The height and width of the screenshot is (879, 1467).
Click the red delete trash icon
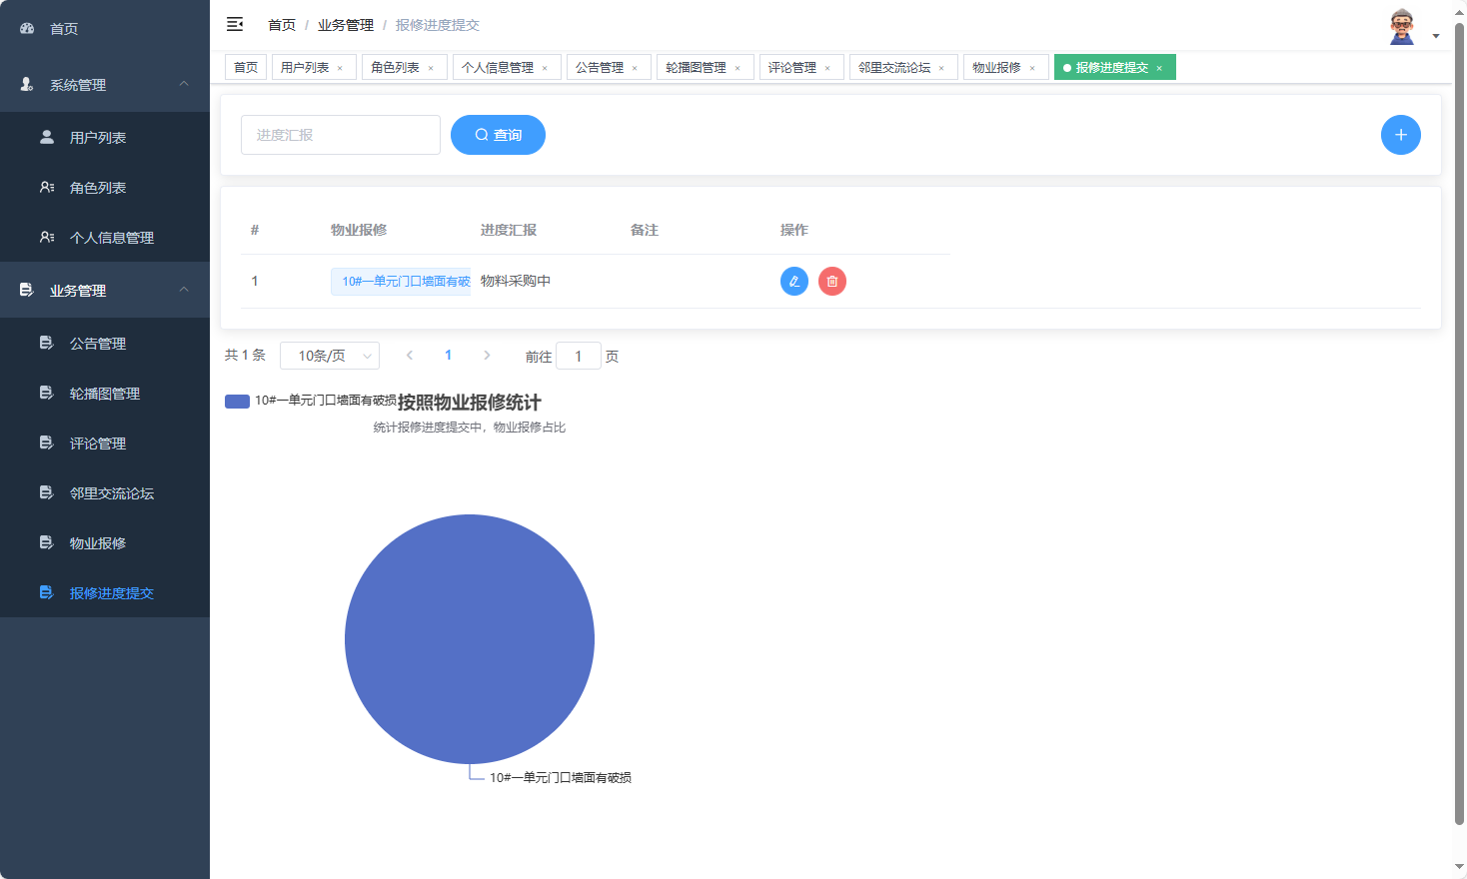(x=831, y=281)
